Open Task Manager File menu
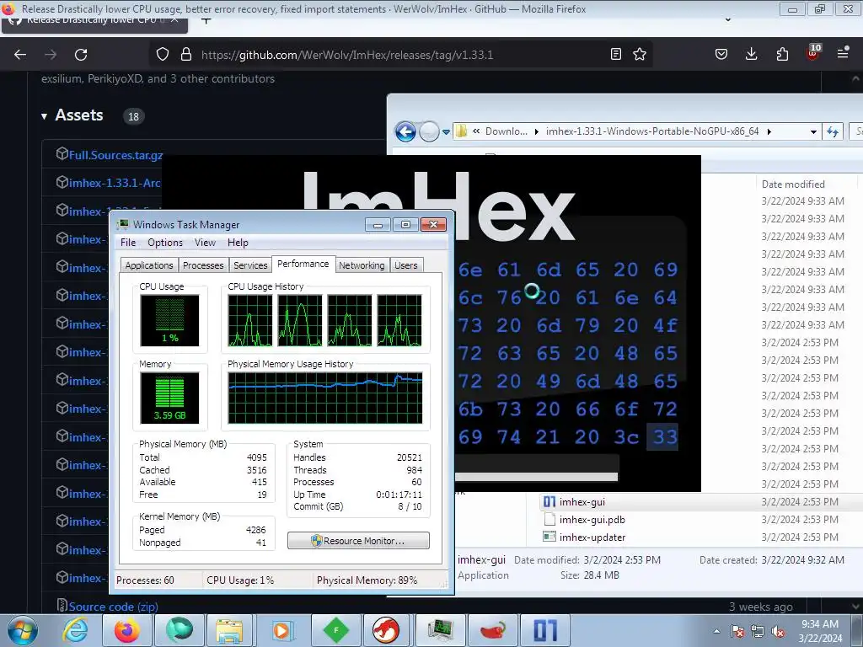863x647 pixels. [x=128, y=243]
